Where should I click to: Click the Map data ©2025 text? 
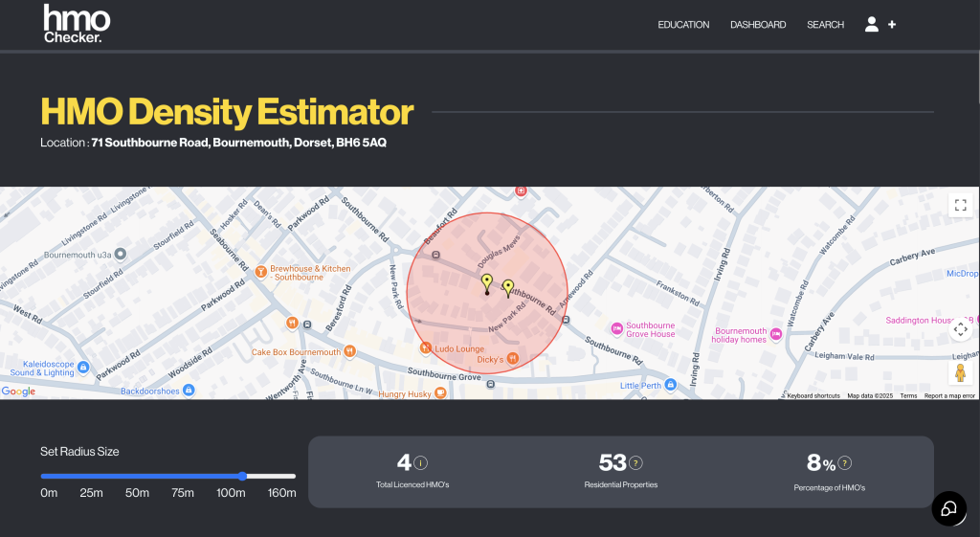[870, 395]
